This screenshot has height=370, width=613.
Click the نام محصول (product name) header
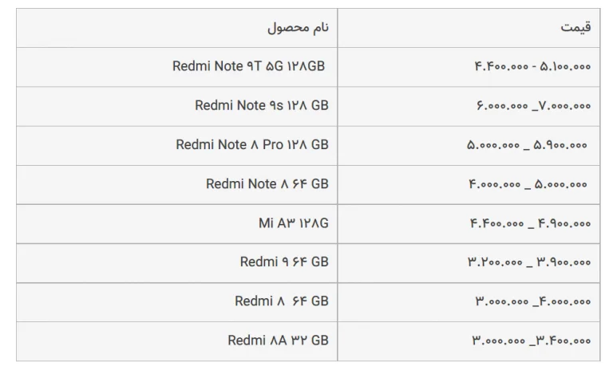(298, 28)
